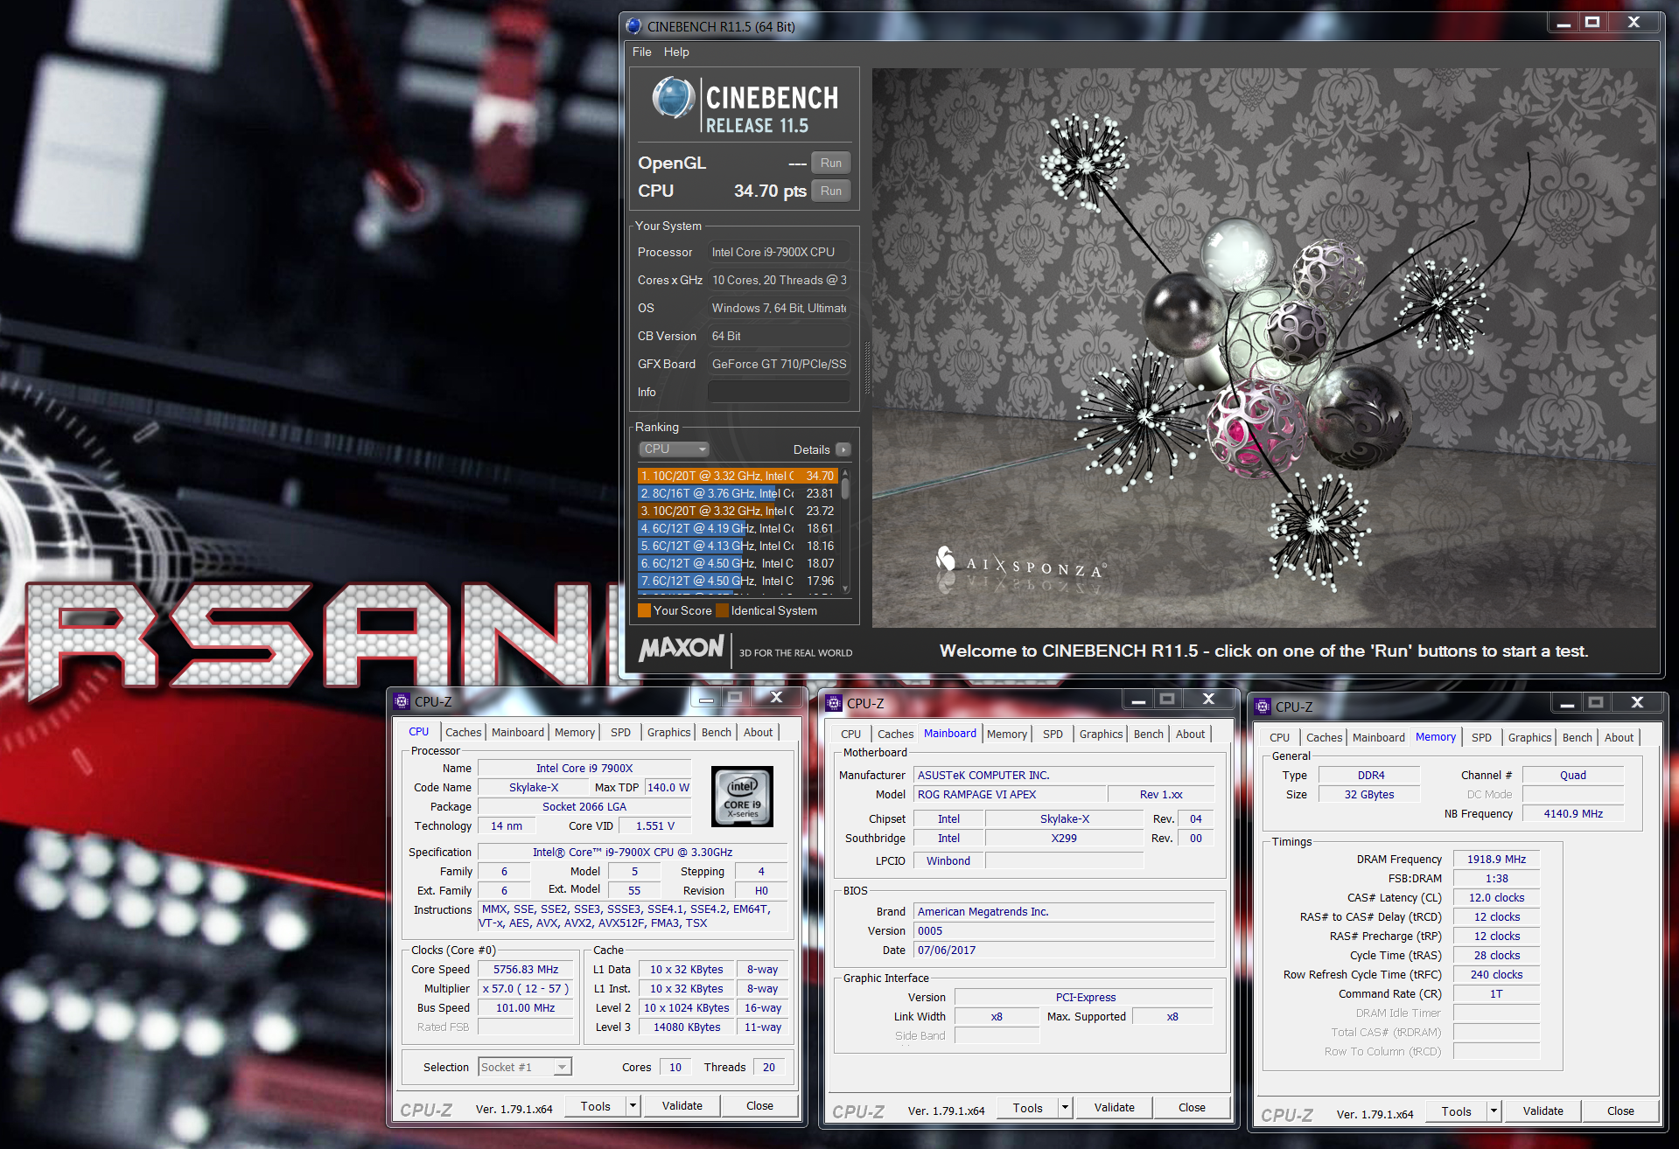Run the OpenGL benchmark
Image resolution: width=1679 pixels, height=1149 pixels.
(830, 163)
